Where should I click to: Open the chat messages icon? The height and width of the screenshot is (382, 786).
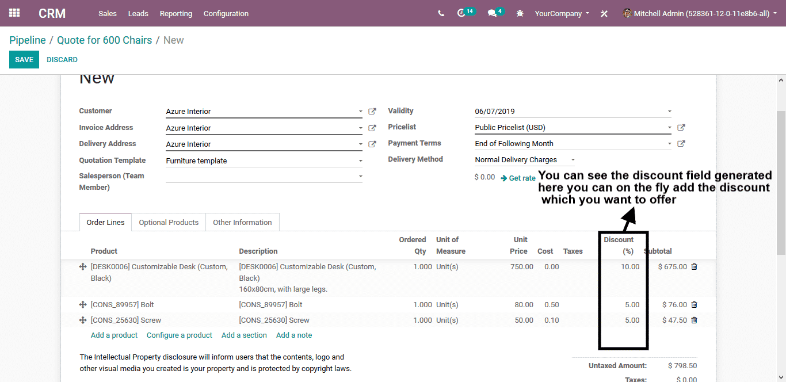pos(492,13)
